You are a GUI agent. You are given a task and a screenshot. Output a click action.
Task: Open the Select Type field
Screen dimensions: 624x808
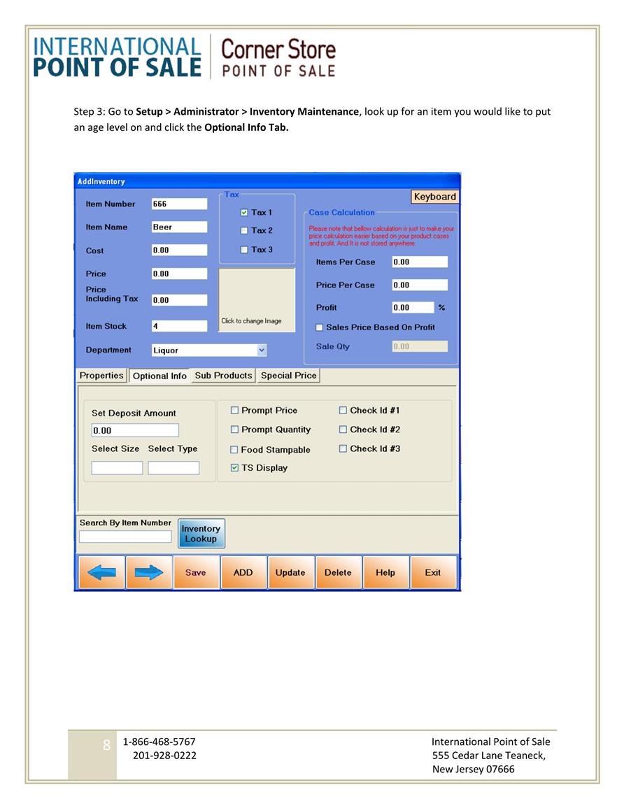pyautogui.click(x=173, y=467)
